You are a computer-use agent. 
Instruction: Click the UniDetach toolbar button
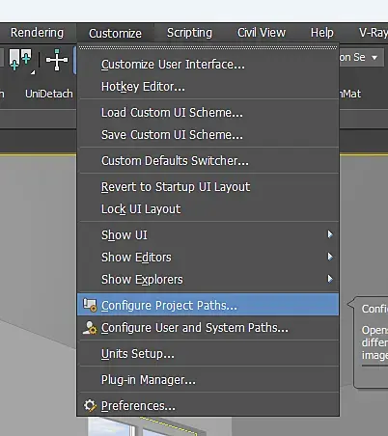pyautogui.click(x=49, y=94)
